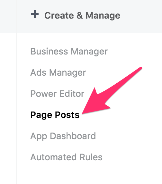
Task: Select App Dashboard menu option
Action: 63,136
